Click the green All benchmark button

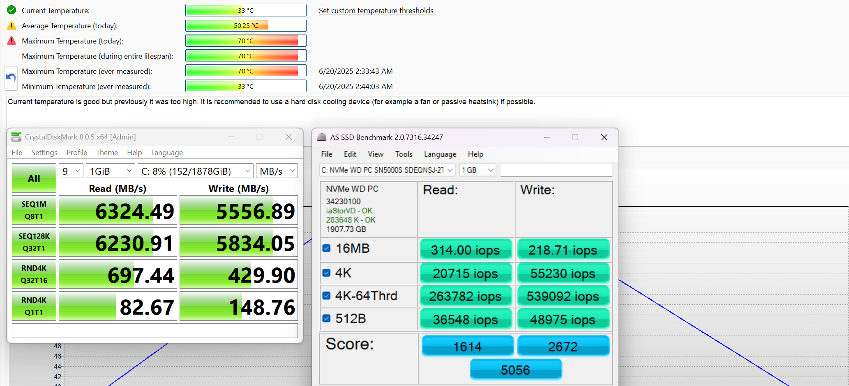click(x=34, y=178)
